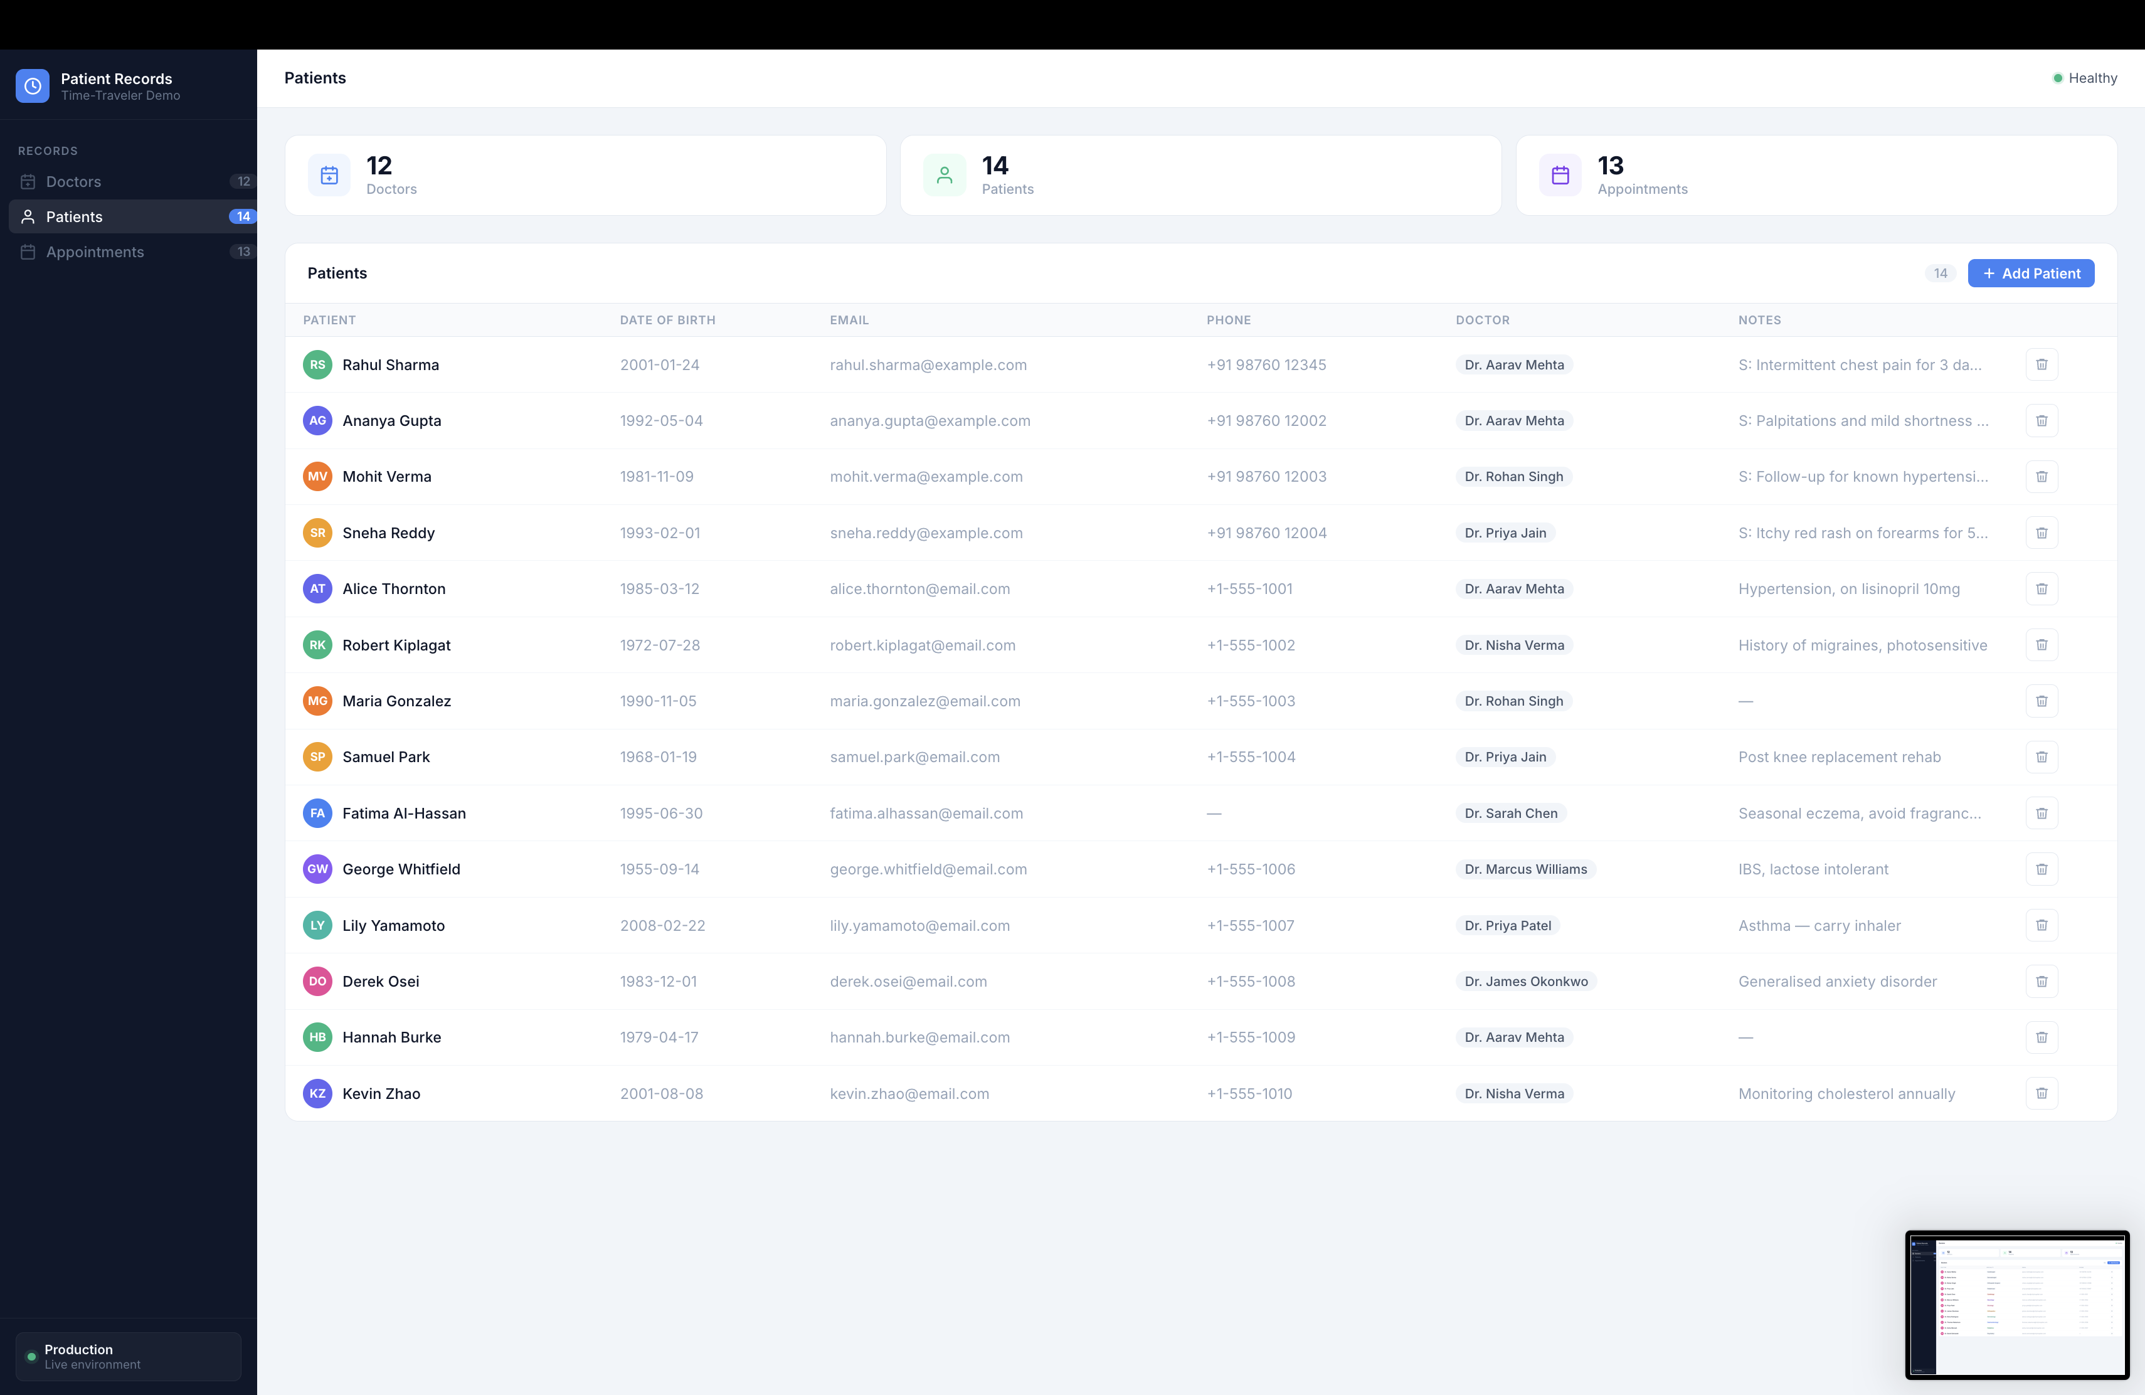The image size is (2145, 1395).
Task: Delete Kevin Zhao's record via trash icon
Action: (2042, 1093)
